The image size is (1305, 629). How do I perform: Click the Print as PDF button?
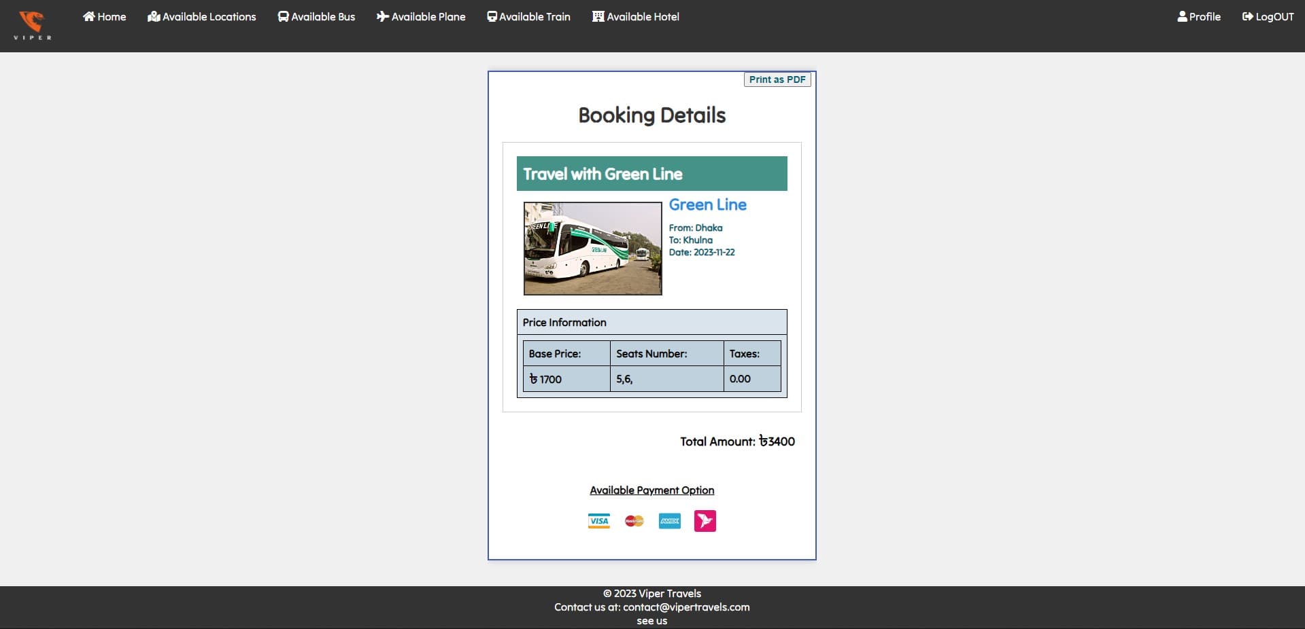777,79
